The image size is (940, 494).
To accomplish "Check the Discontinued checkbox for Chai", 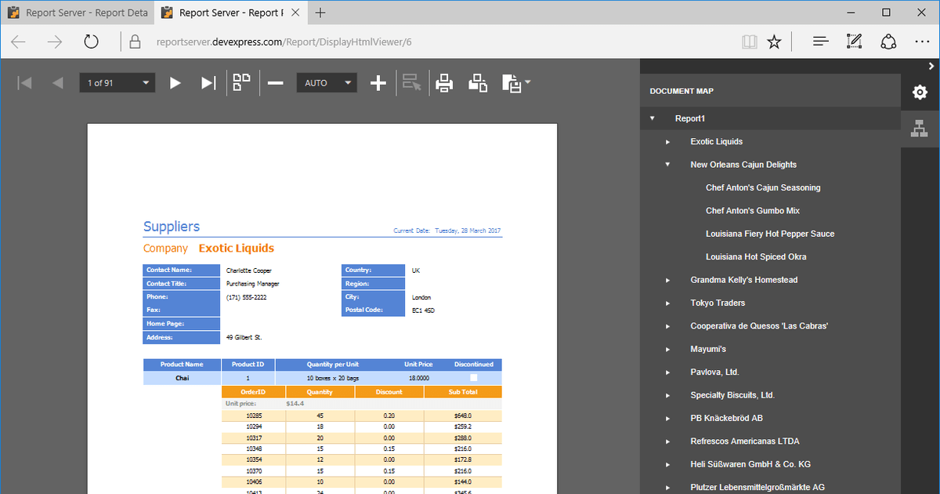I will (473, 377).
